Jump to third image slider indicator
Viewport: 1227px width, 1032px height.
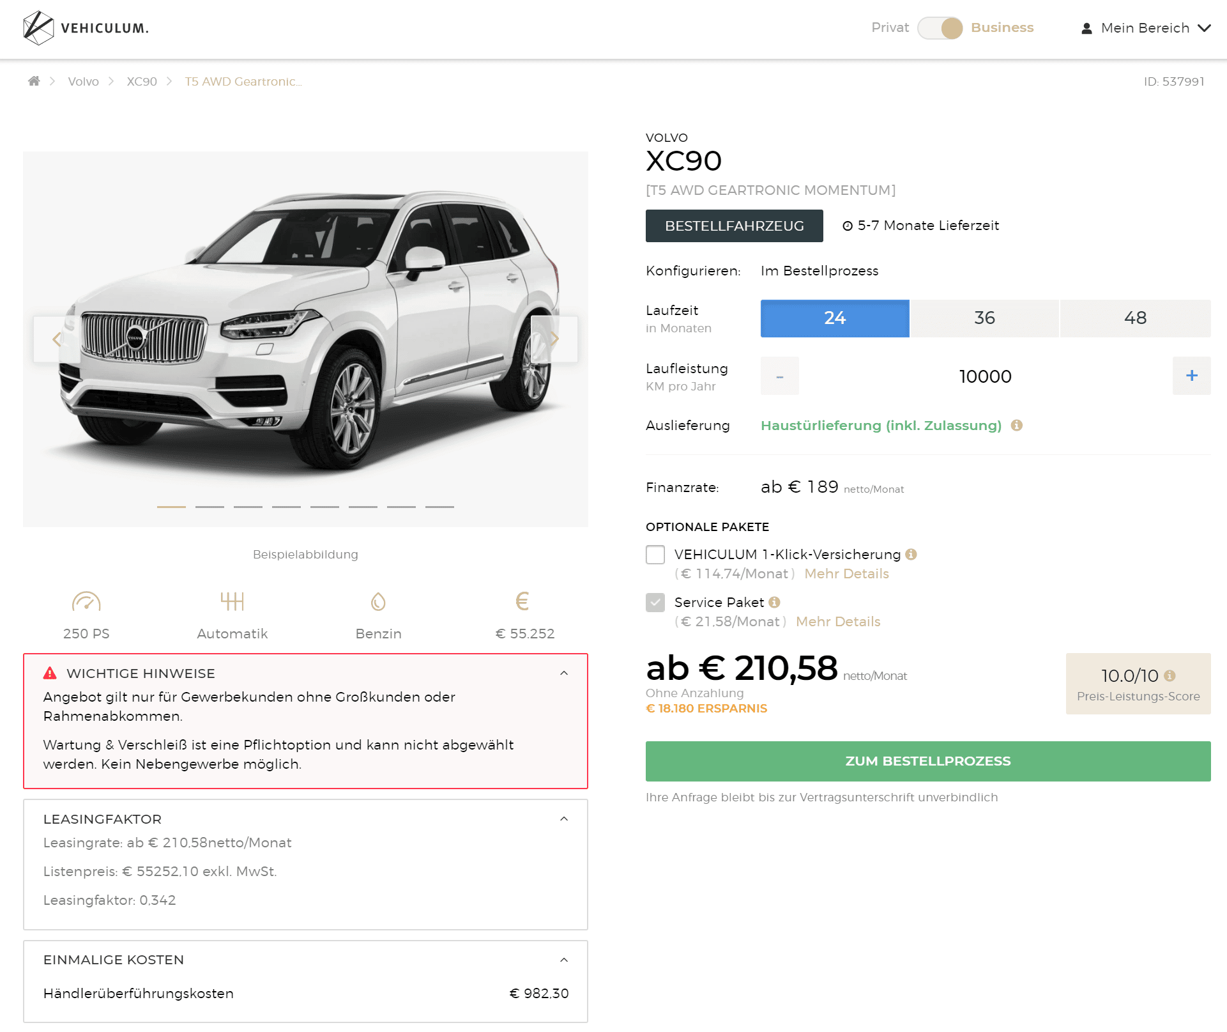(x=248, y=507)
